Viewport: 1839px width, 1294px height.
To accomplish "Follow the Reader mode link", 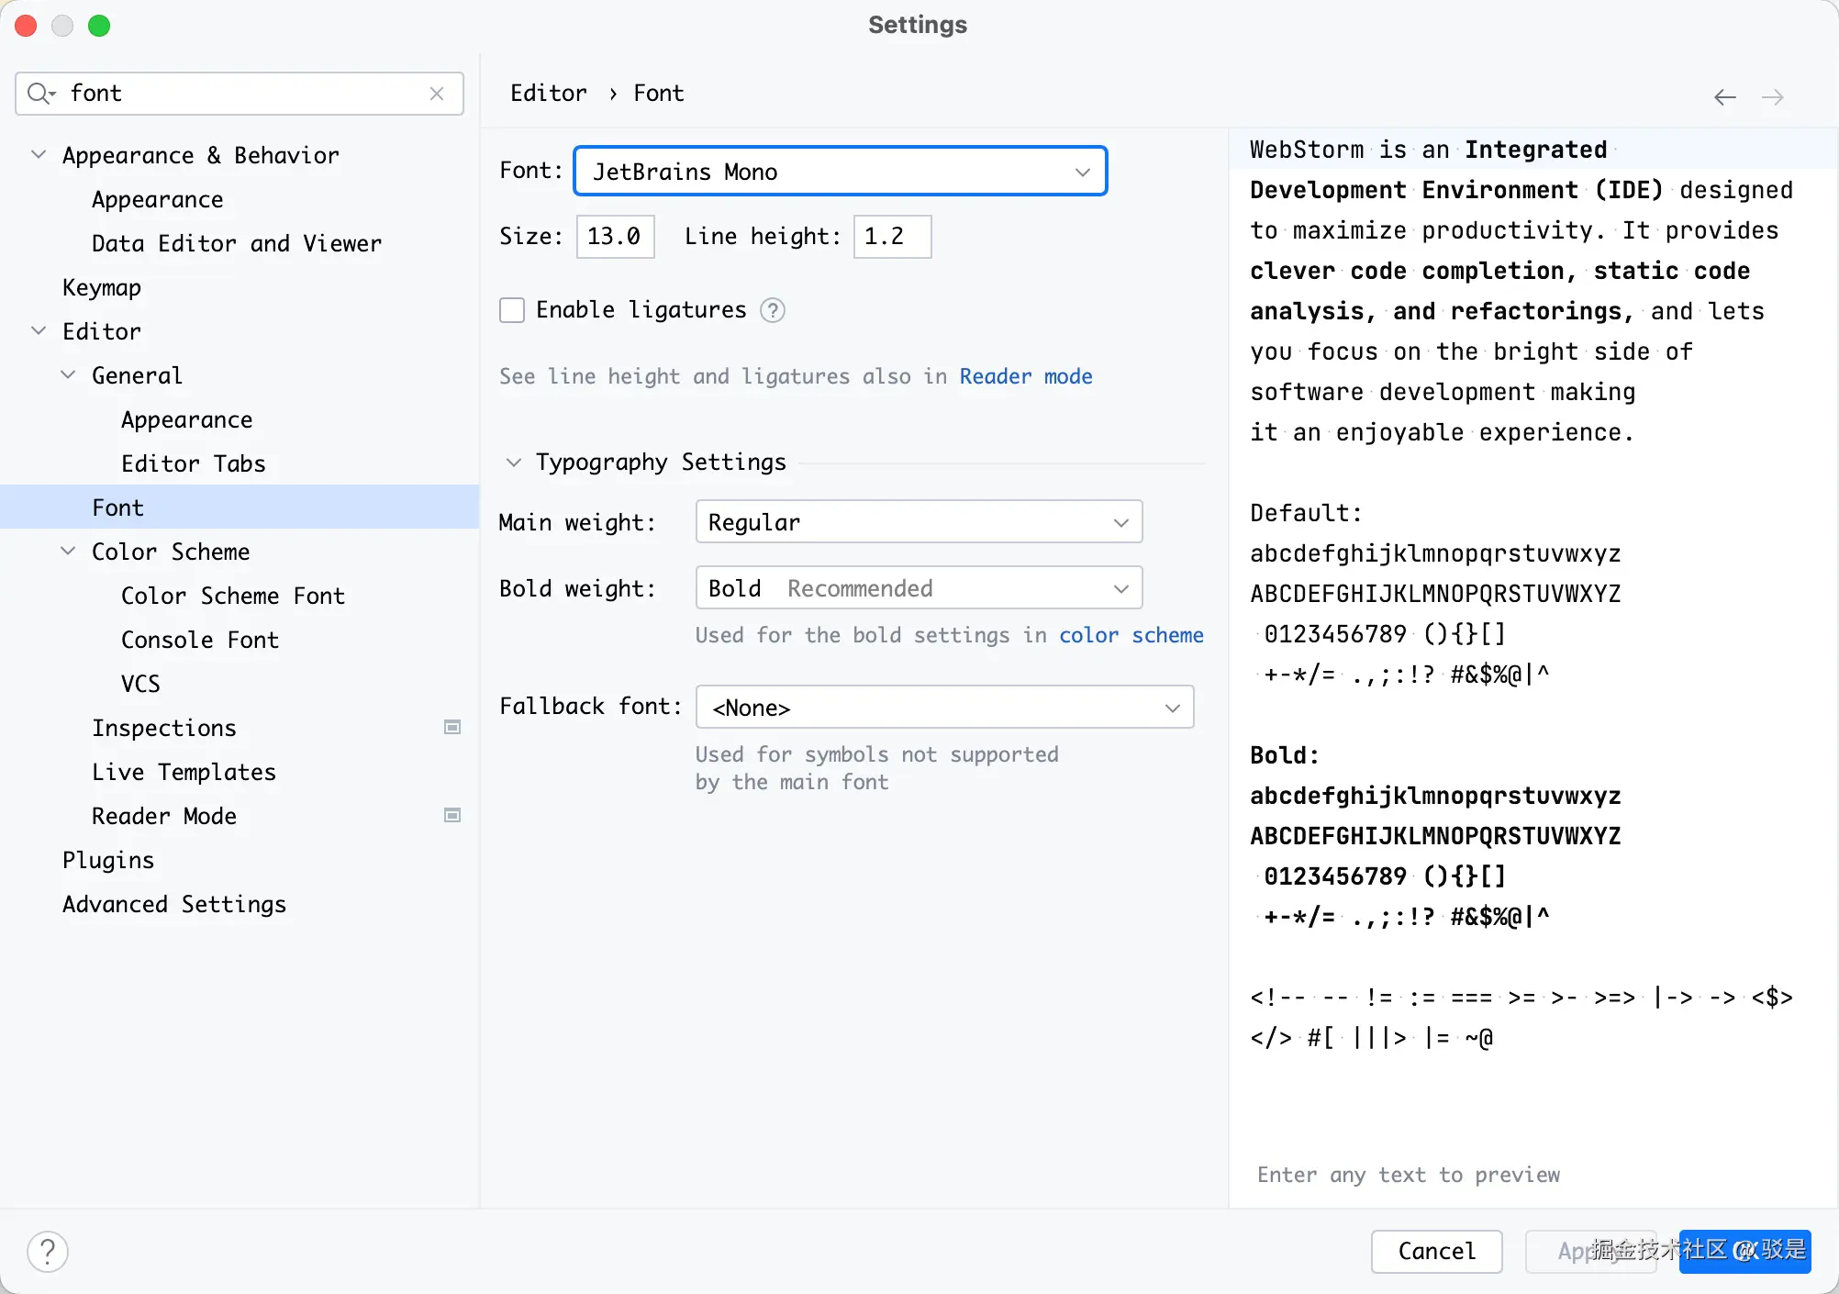I will [x=1025, y=376].
